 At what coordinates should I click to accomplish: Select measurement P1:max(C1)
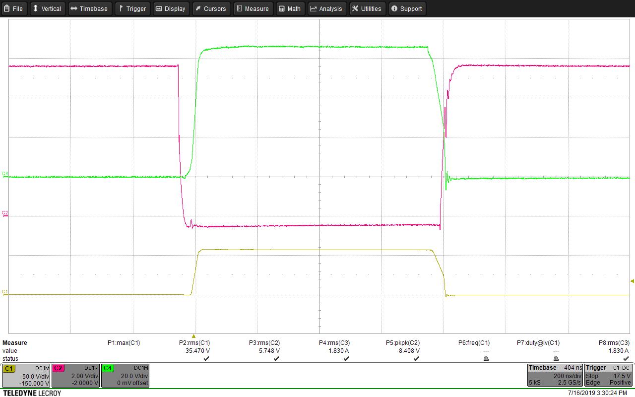124,343
